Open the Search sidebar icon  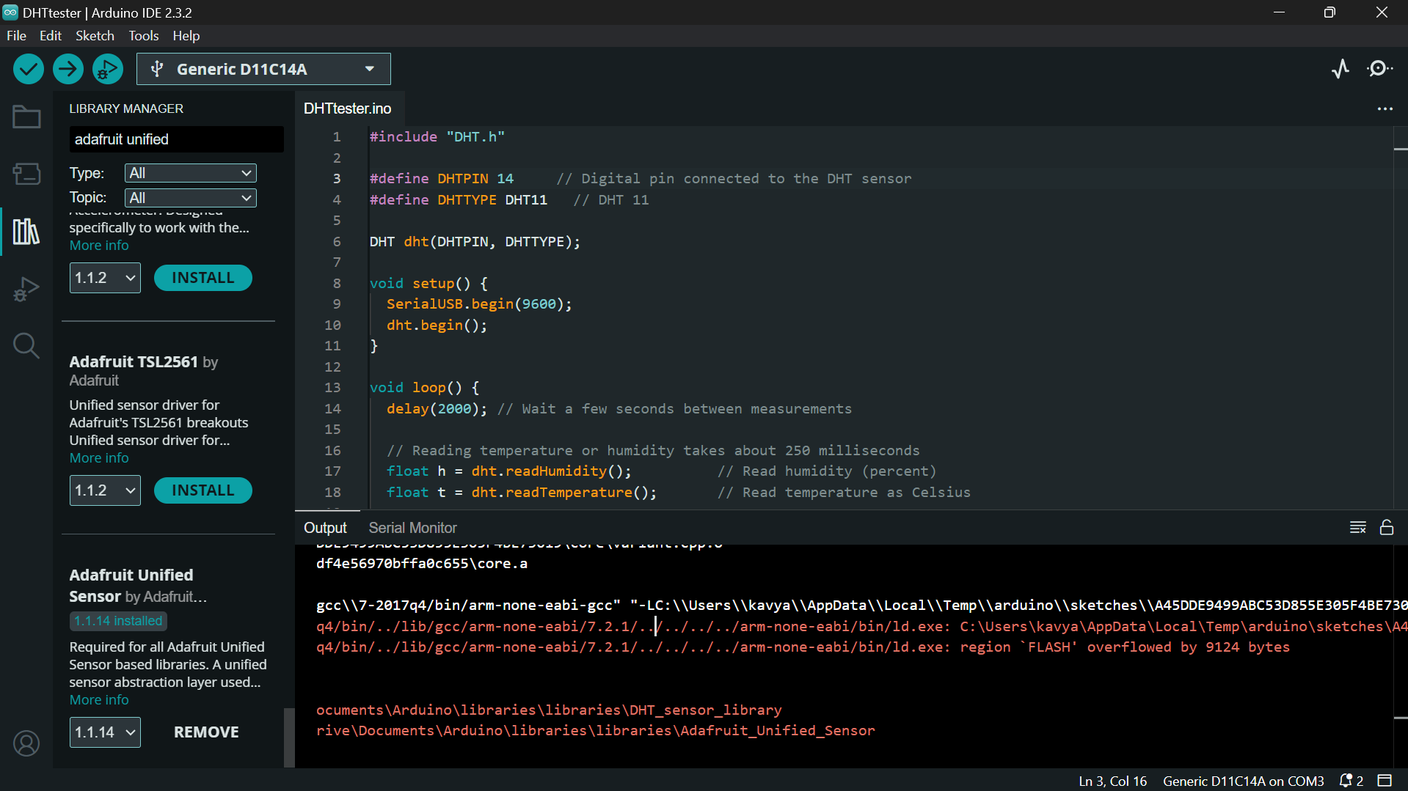pyautogui.click(x=26, y=345)
